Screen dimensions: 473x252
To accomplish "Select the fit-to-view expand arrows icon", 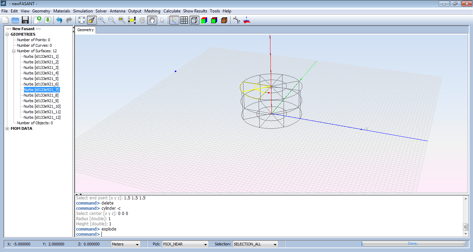I will [82, 20].
